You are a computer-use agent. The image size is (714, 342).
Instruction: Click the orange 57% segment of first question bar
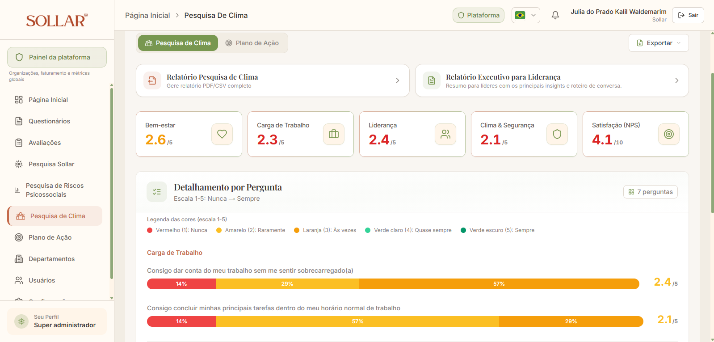click(x=499, y=284)
